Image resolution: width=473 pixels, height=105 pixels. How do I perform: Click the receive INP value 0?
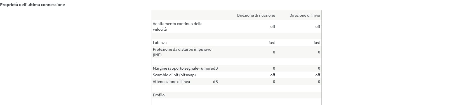click(274, 52)
